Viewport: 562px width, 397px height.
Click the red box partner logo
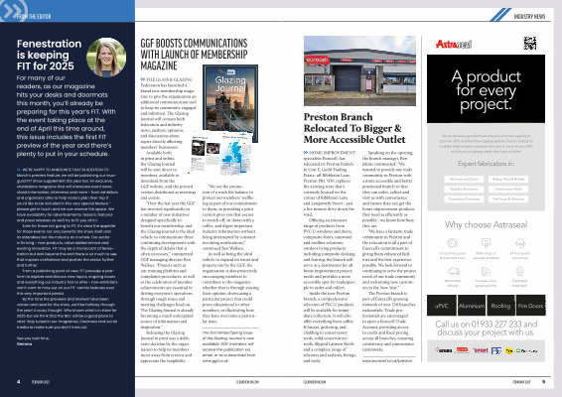point(463,350)
